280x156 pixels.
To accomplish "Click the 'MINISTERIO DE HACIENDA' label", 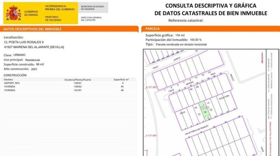I will tap(53, 18).
